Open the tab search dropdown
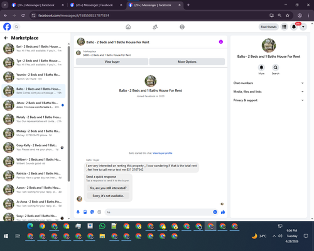This screenshot has height=251, width=314. click(x=4, y=5)
